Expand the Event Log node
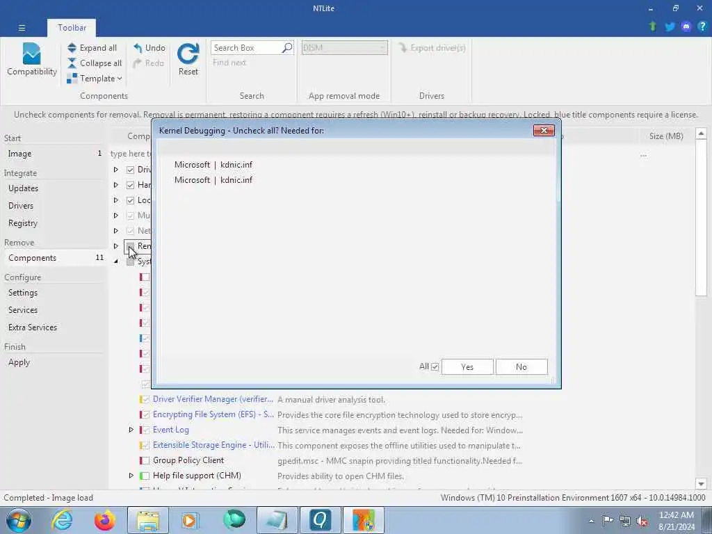The image size is (712, 534). 131,430
